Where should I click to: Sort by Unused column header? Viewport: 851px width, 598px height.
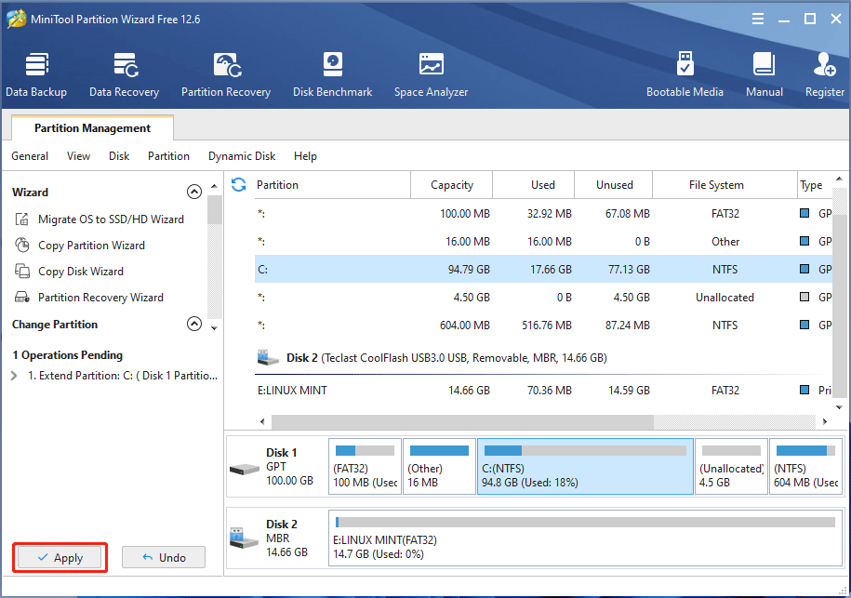(614, 185)
